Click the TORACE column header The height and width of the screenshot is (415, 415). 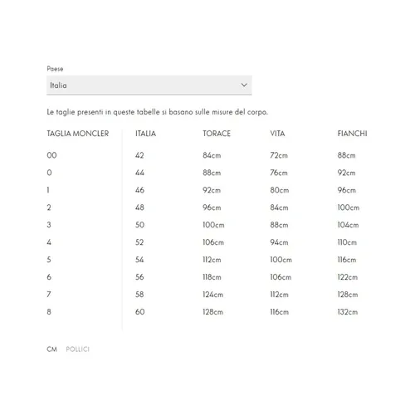[x=217, y=134]
